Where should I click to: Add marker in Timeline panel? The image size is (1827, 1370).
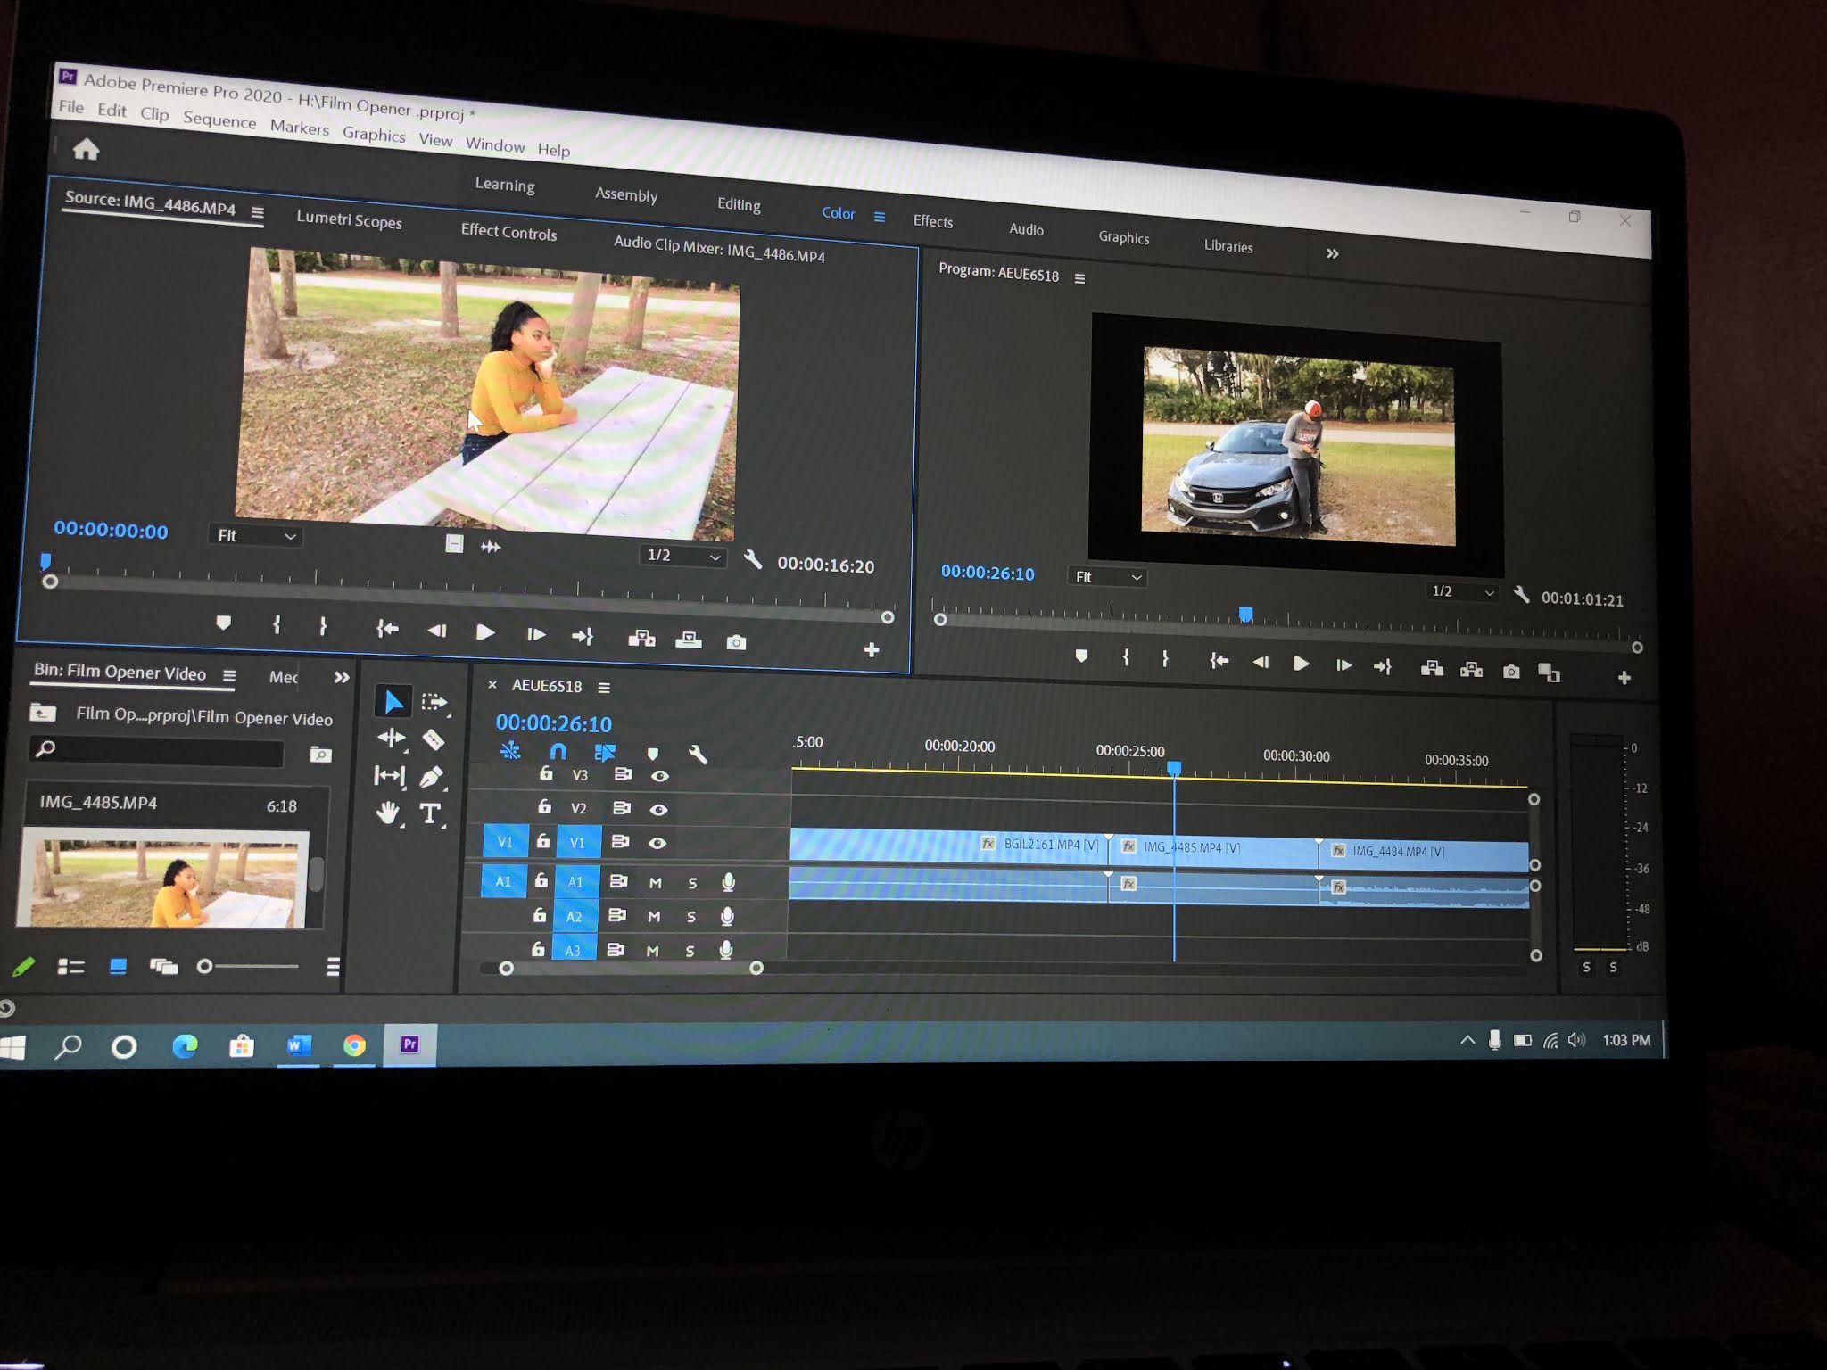coord(652,754)
